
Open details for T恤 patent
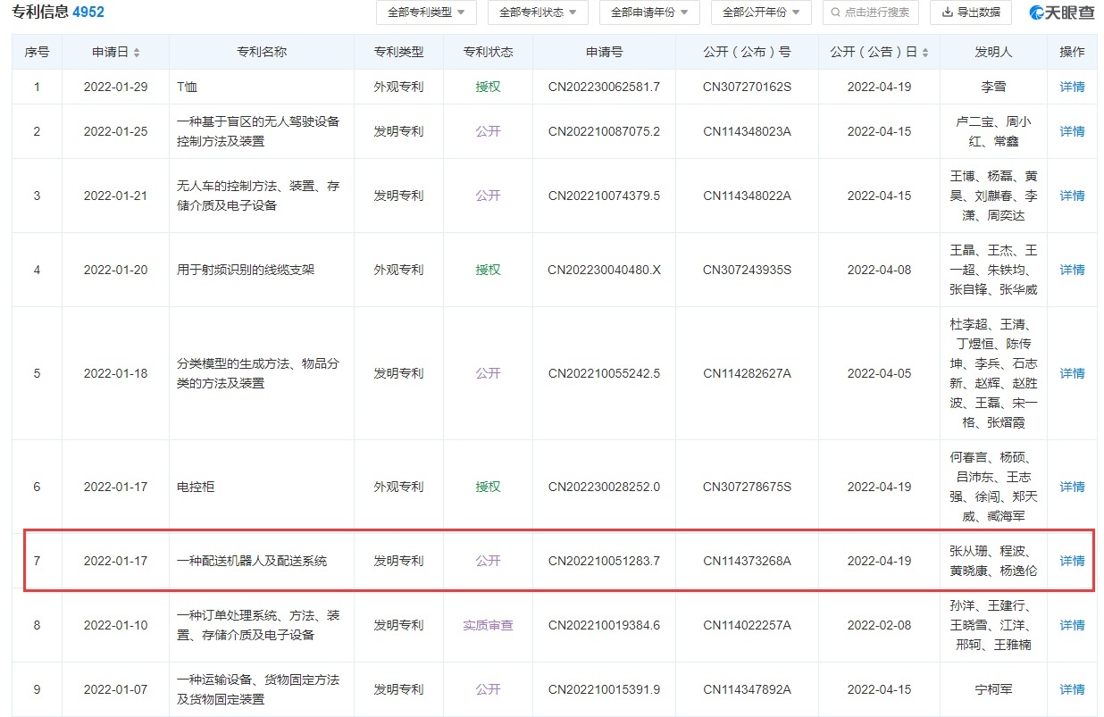coord(1072,88)
